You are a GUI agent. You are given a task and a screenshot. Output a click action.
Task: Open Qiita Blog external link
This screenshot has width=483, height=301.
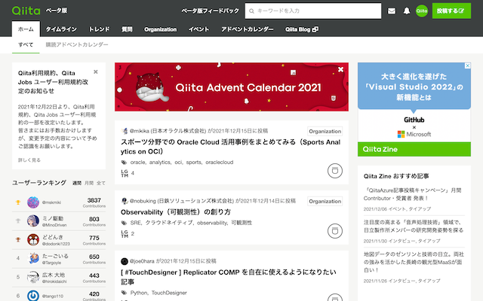click(302, 29)
